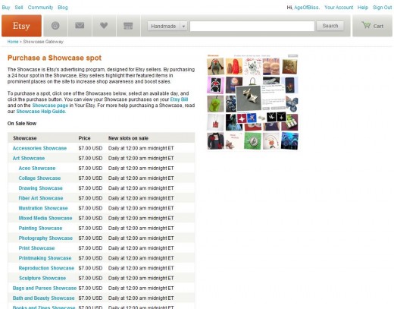Click the Search button
394x309 pixels.
point(330,26)
